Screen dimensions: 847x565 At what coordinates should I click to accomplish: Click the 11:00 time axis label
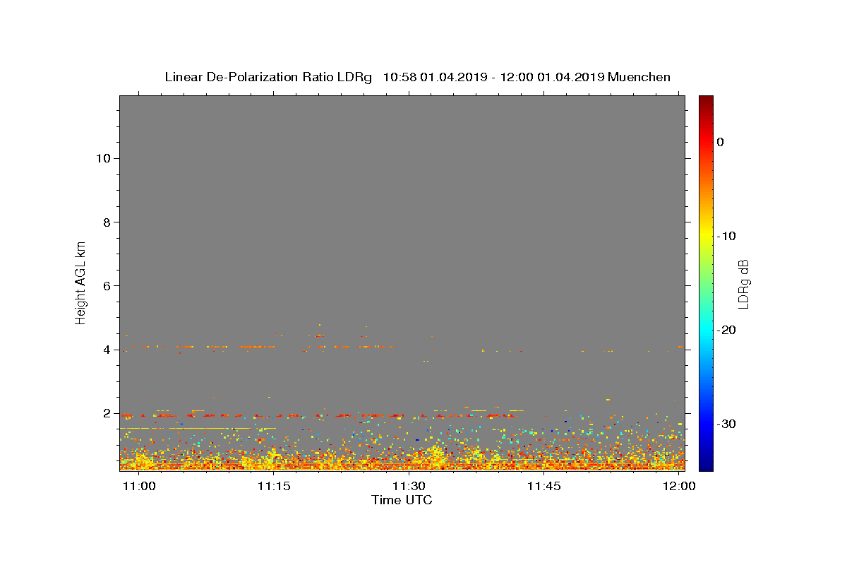138,487
